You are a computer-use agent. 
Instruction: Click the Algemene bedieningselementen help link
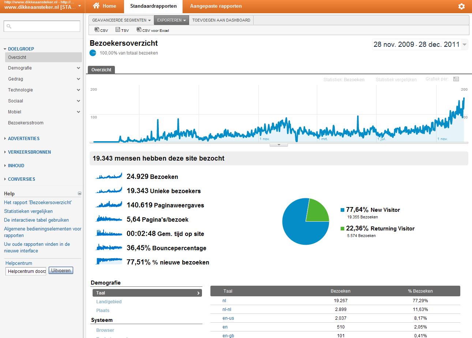(42, 232)
